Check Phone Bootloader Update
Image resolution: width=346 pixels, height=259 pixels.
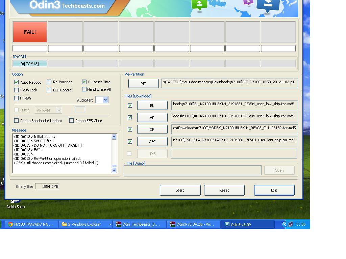16,121
